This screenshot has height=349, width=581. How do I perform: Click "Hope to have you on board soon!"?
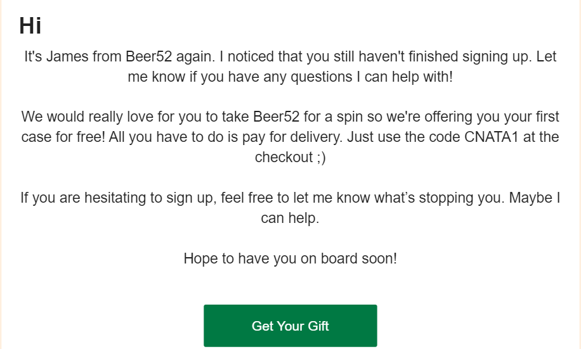tap(290, 258)
